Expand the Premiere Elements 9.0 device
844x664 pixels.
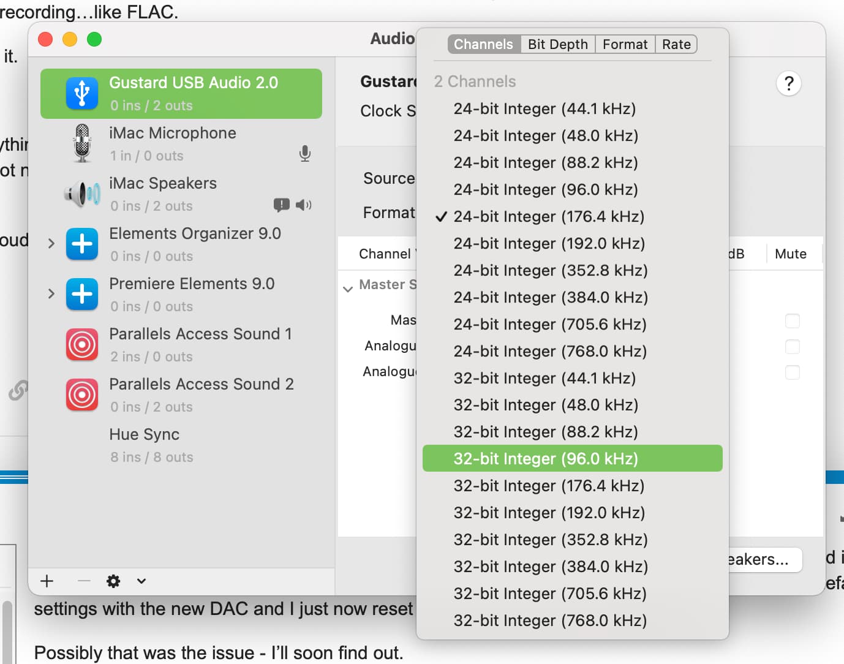(x=51, y=294)
